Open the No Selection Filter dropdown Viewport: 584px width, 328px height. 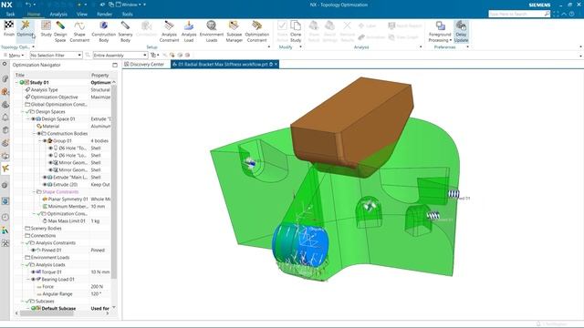(56, 55)
